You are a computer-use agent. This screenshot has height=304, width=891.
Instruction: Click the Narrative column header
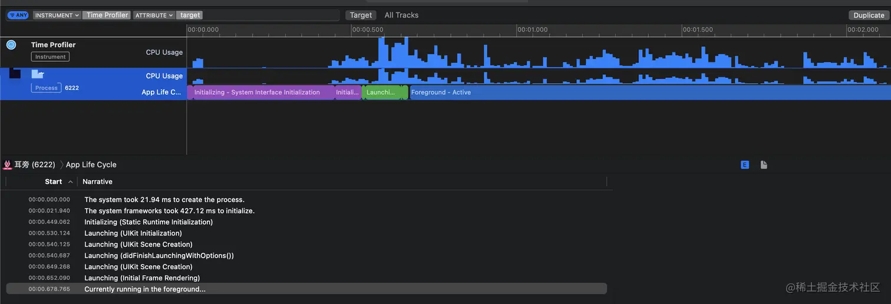coord(98,181)
